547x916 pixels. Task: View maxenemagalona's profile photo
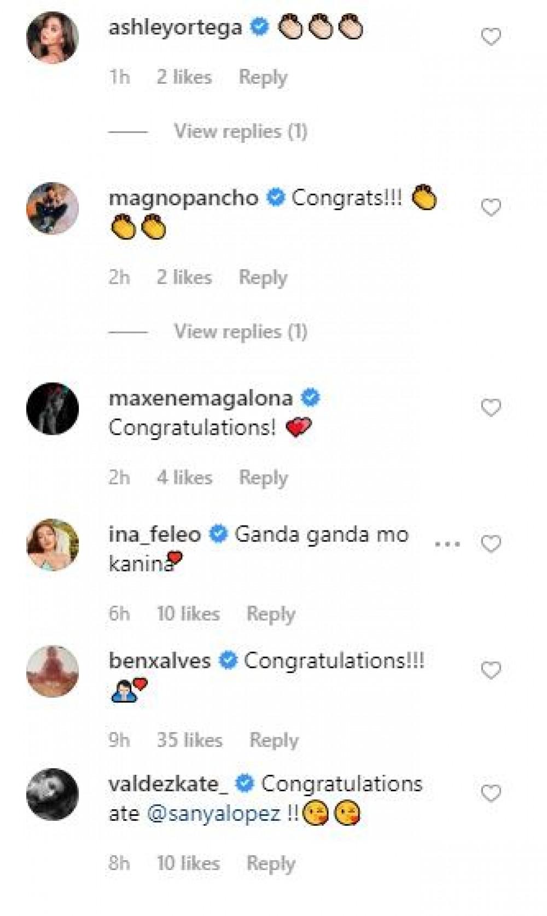pos(53,409)
